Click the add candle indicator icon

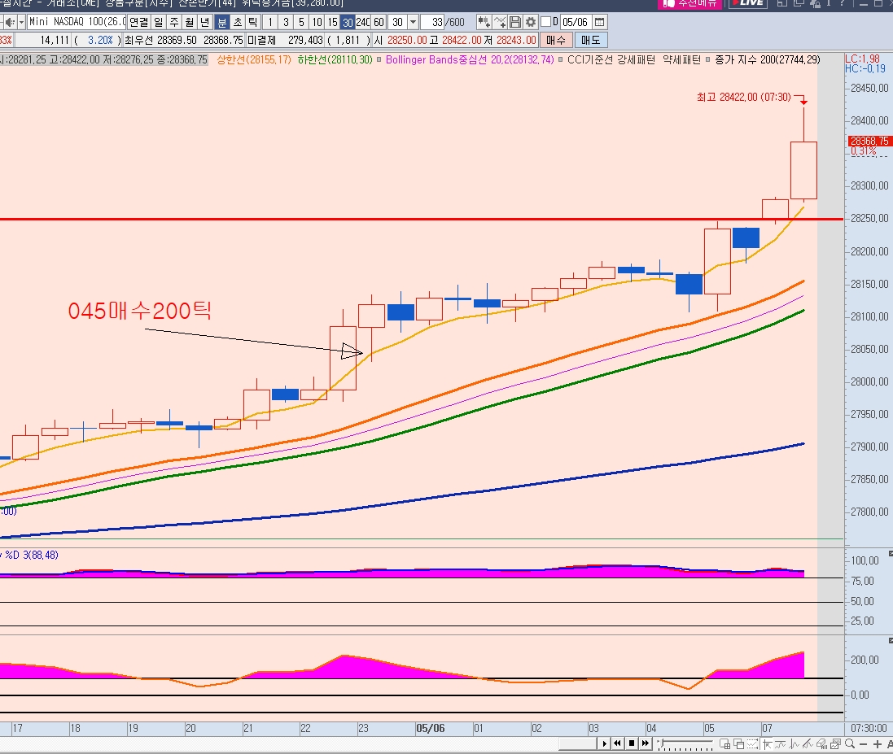click(x=484, y=22)
